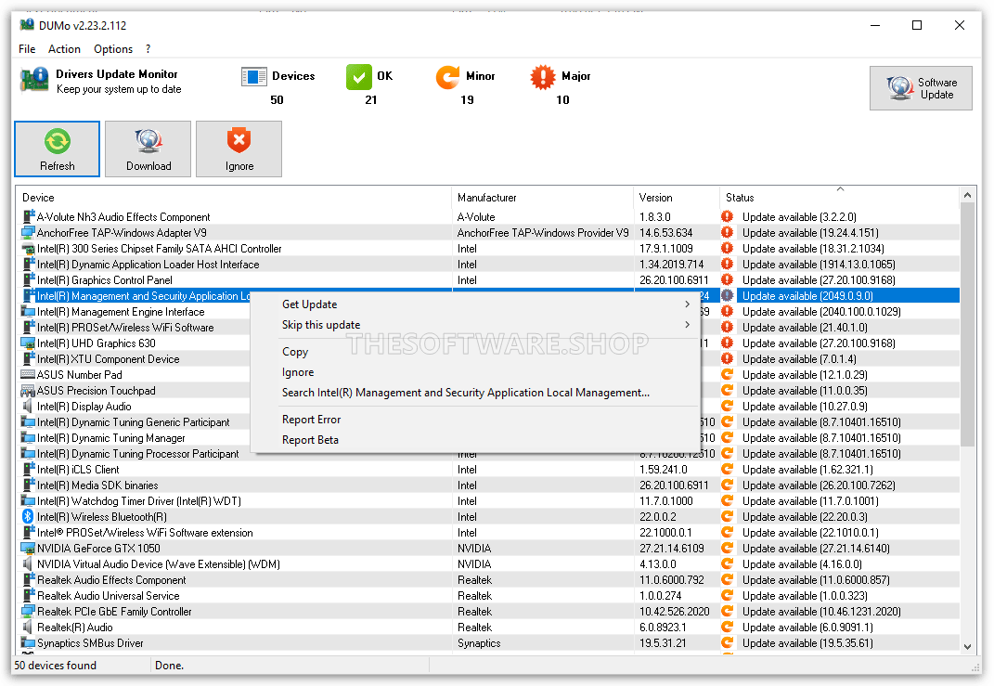Click the 50 devices found status text
The height and width of the screenshot is (686, 994).
[55, 665]
